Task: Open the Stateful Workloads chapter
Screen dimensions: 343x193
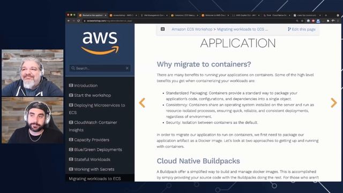Action: pos(90,159)
